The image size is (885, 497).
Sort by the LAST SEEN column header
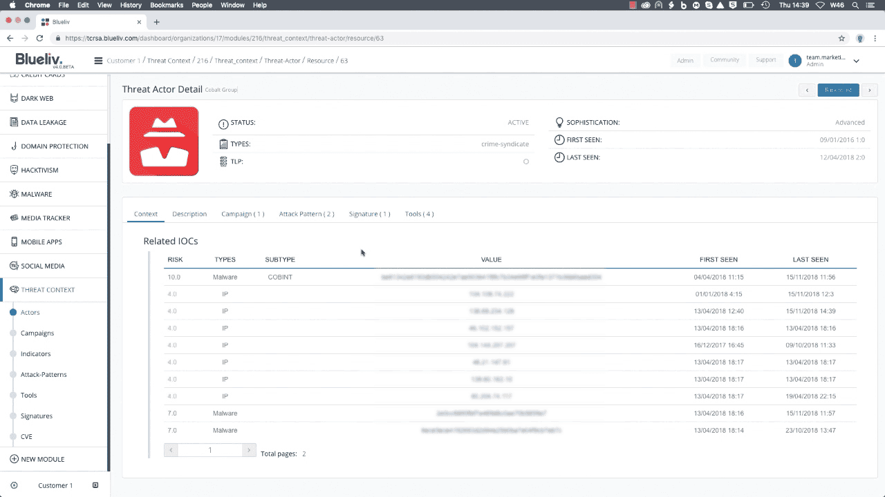pyautogui.click(x=810, y=260)
